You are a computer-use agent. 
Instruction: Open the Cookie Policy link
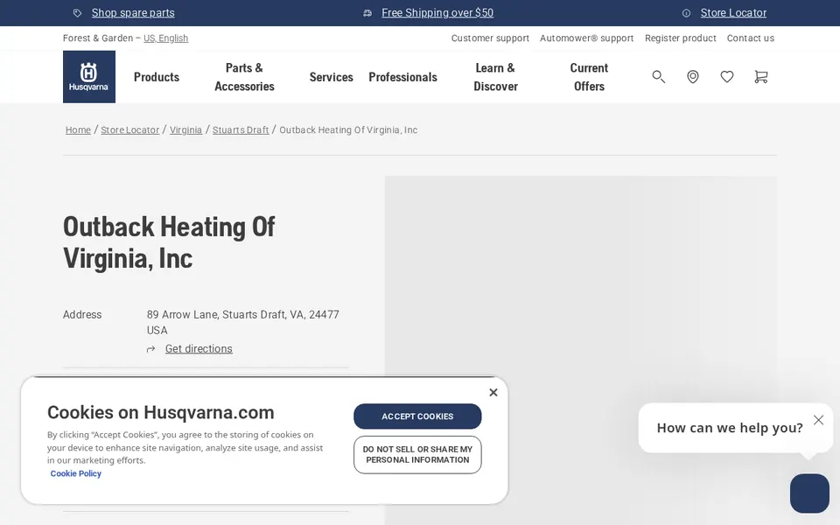[75, 473]
